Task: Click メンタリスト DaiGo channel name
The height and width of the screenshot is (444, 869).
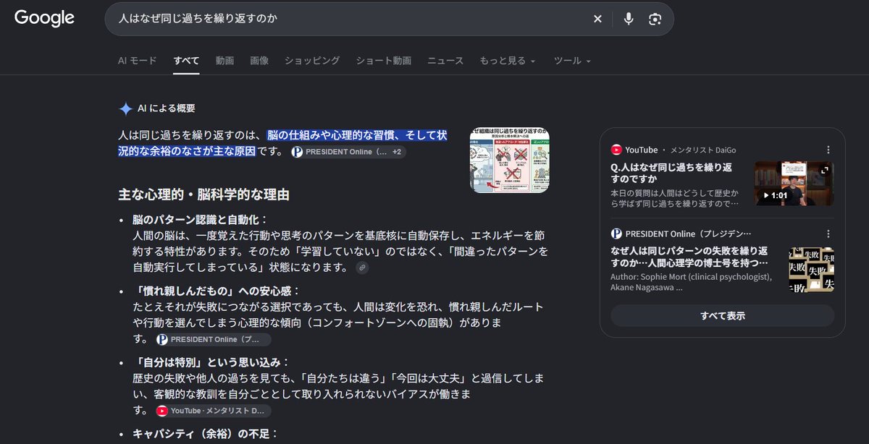Action: coord(703,150)
